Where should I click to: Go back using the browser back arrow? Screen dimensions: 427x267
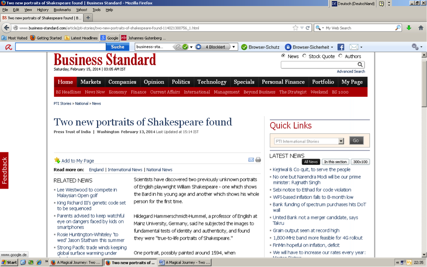point(7,28)
